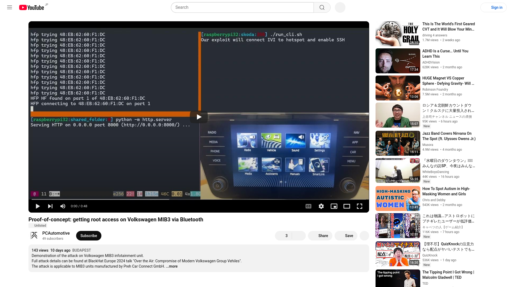Open more actions circle next to Save
The width and height of the screenshot is (511, 287).
(x=364, y=236)
